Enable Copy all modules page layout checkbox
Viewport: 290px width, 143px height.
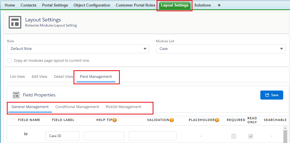tap(10, 60)
